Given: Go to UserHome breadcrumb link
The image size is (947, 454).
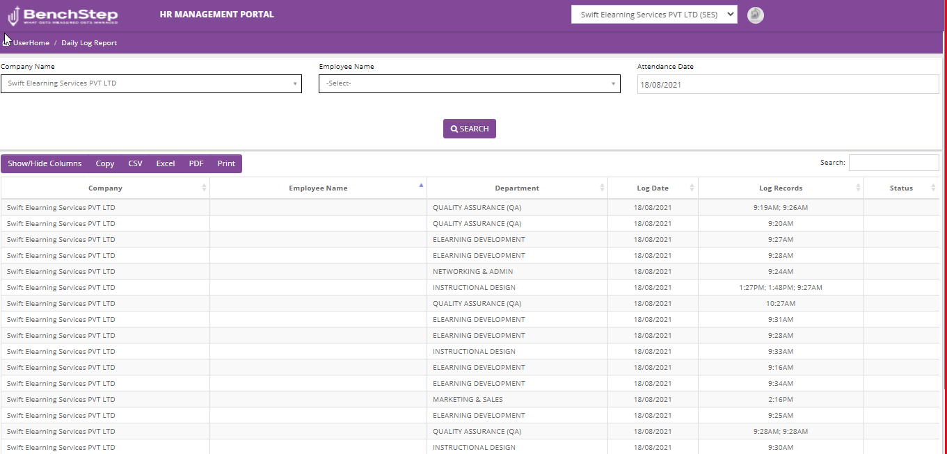Looking at the screenshot, I should (31, 42).
